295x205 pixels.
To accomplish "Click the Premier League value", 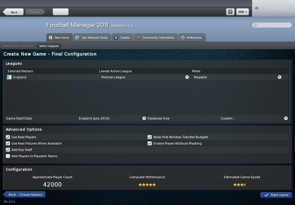I will click(x=113, y=77).
